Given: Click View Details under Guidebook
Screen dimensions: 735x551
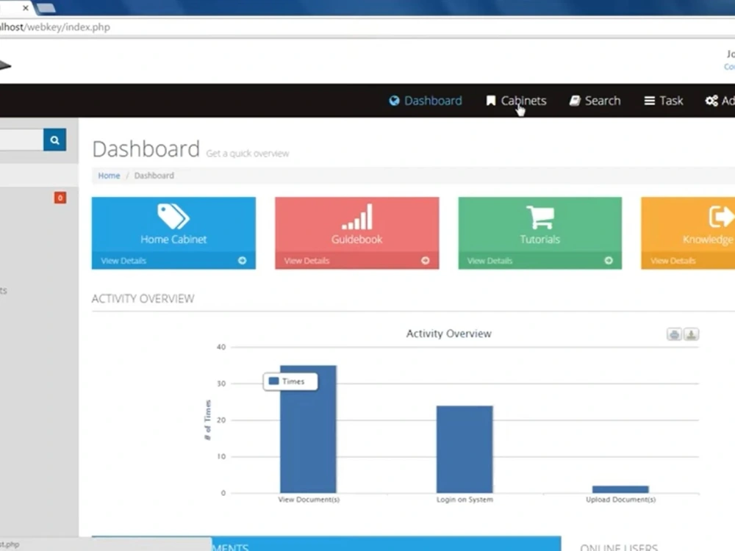Looking at the screenshot, I should [306, 261].
